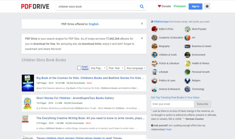This screenshot has height=139, width=235.
Task: Open 'The Everything Creative Writing Book' title
Action: tap(90, 118)
